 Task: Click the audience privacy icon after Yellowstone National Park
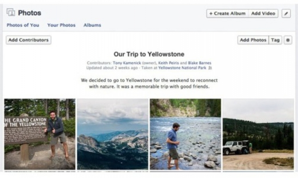210,68
